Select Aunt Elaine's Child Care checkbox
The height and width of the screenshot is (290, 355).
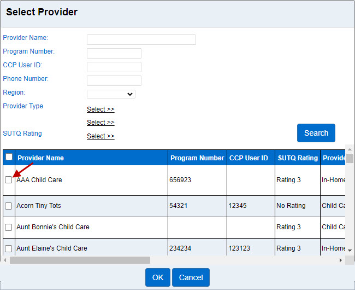coord(9,248)
